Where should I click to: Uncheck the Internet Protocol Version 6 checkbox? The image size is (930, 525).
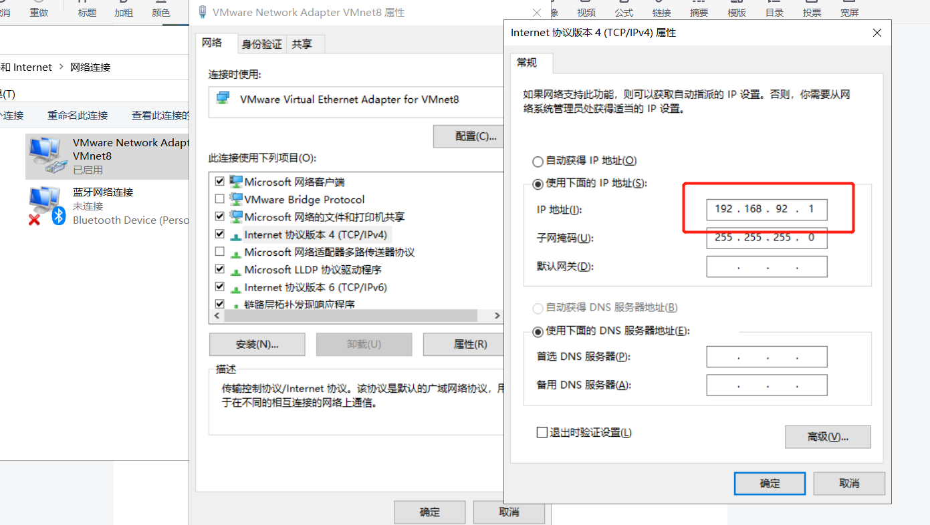pos(219,287)
